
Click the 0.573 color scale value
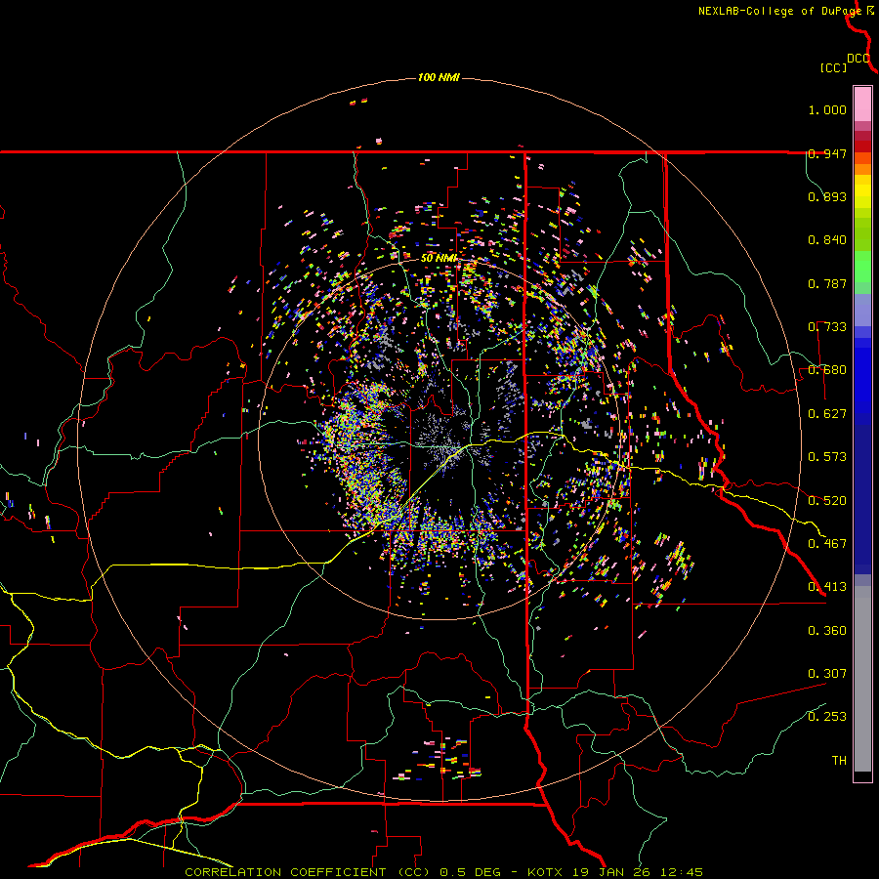(x=827, y=457)
